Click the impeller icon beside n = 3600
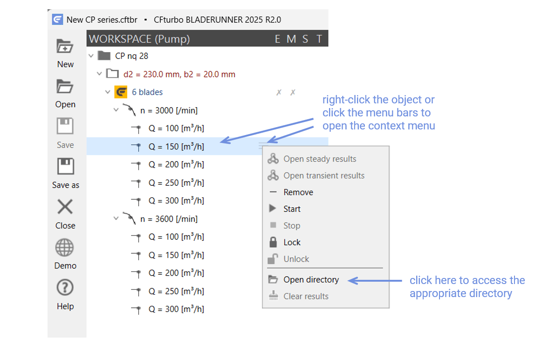 pos(130,218)
